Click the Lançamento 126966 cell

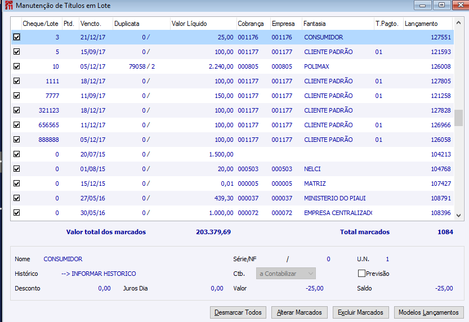(441, 126)
